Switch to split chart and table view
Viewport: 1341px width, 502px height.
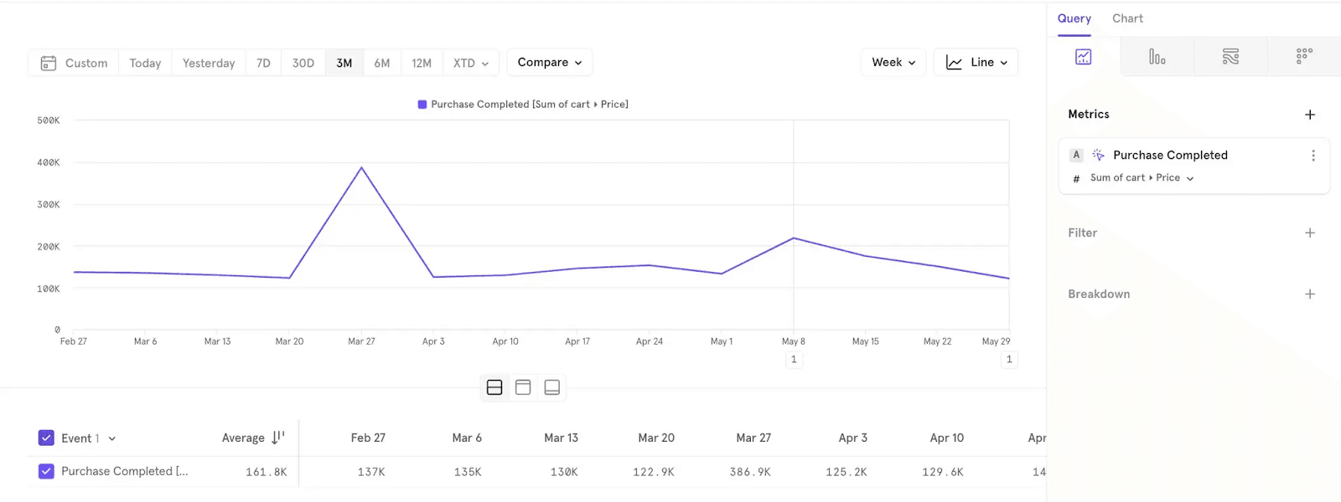(x=494, y=387)
